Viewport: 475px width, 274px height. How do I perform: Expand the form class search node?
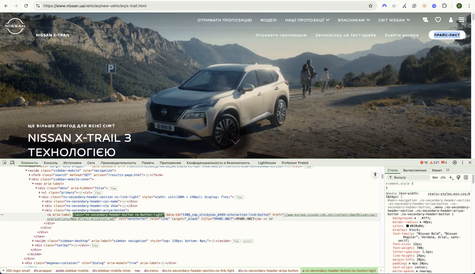click(x=30, y=175)
